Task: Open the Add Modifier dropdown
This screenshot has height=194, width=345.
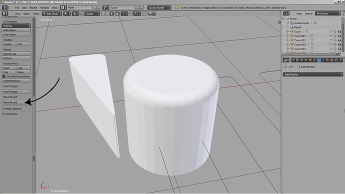Action: 313,74
